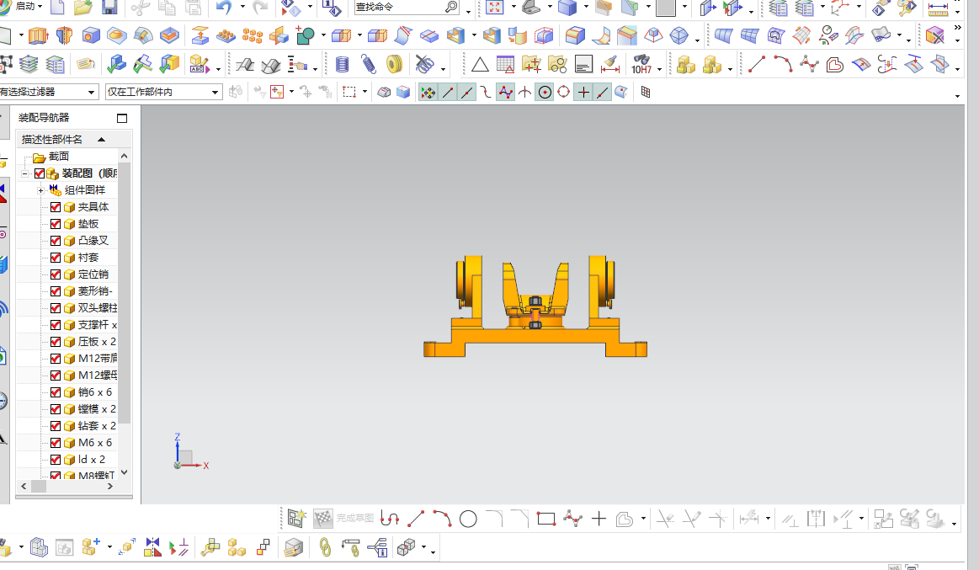The width and height of the screenshot is (979, 570).
Task: Click the navigator vertical scrollbar down arrow
Action: [x=124, y=472]
